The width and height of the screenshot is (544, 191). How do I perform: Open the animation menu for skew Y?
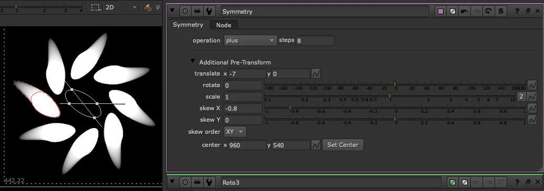tap(532, 120)
